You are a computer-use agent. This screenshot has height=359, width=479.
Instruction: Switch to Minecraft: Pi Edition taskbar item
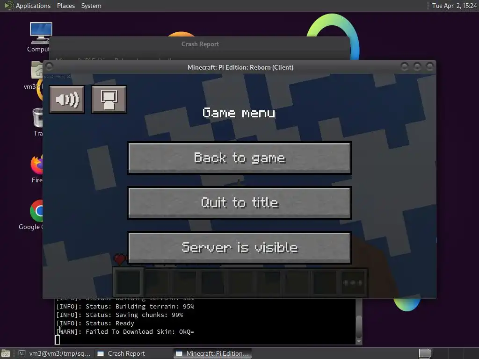pyautogui.click(x=213, y=353)
